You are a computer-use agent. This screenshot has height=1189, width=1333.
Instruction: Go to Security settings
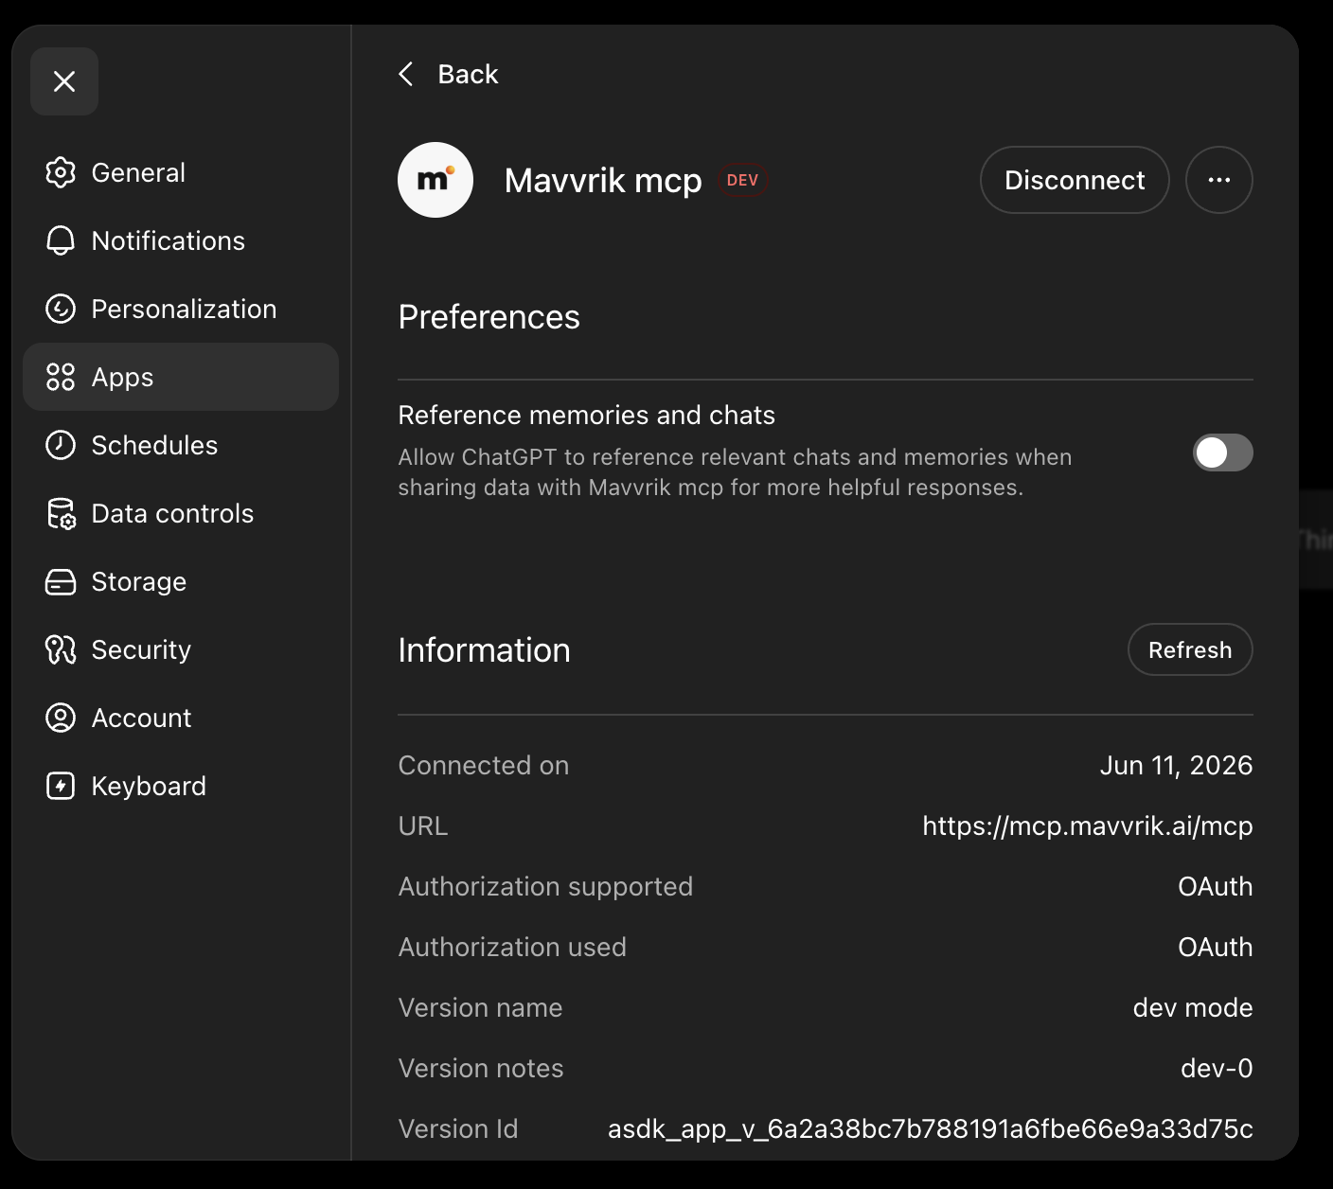point(181,649)
